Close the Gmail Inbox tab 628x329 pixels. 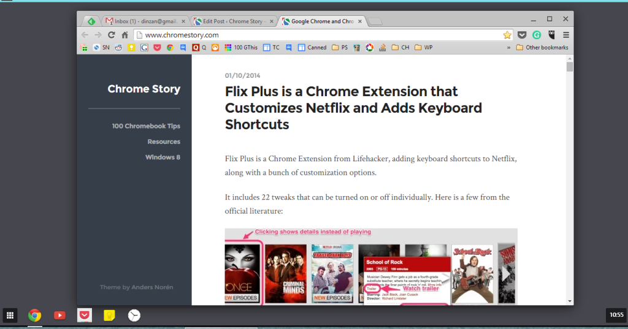183,21
